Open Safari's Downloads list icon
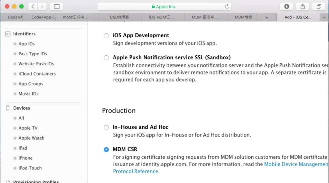The image size is (329, 183). point(286,6)
